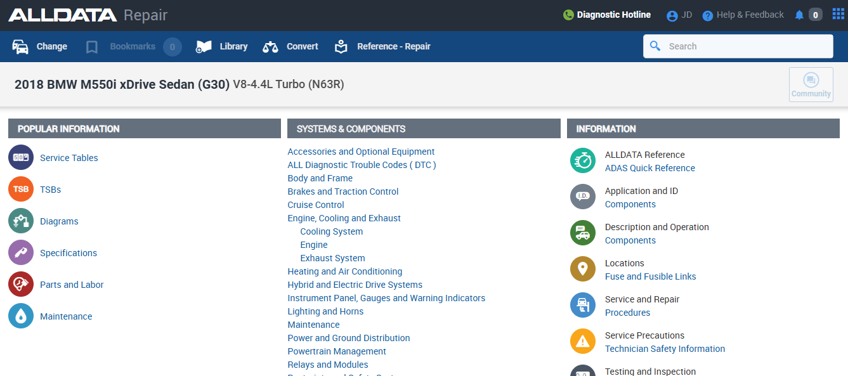Viewport: 848px width, 376px height.
Task: Click the Application and ID icon
Action: (x=583, y=197)
